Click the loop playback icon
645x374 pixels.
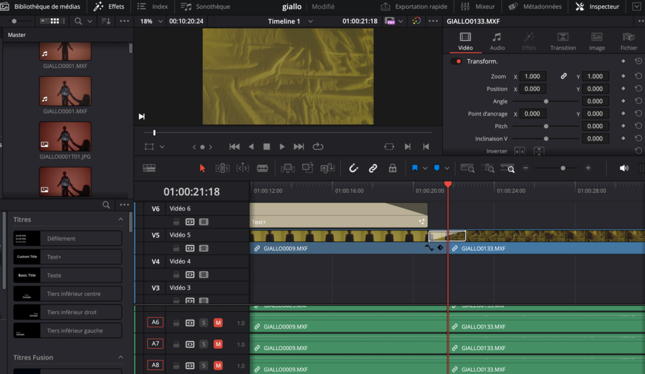click(318, 146)
